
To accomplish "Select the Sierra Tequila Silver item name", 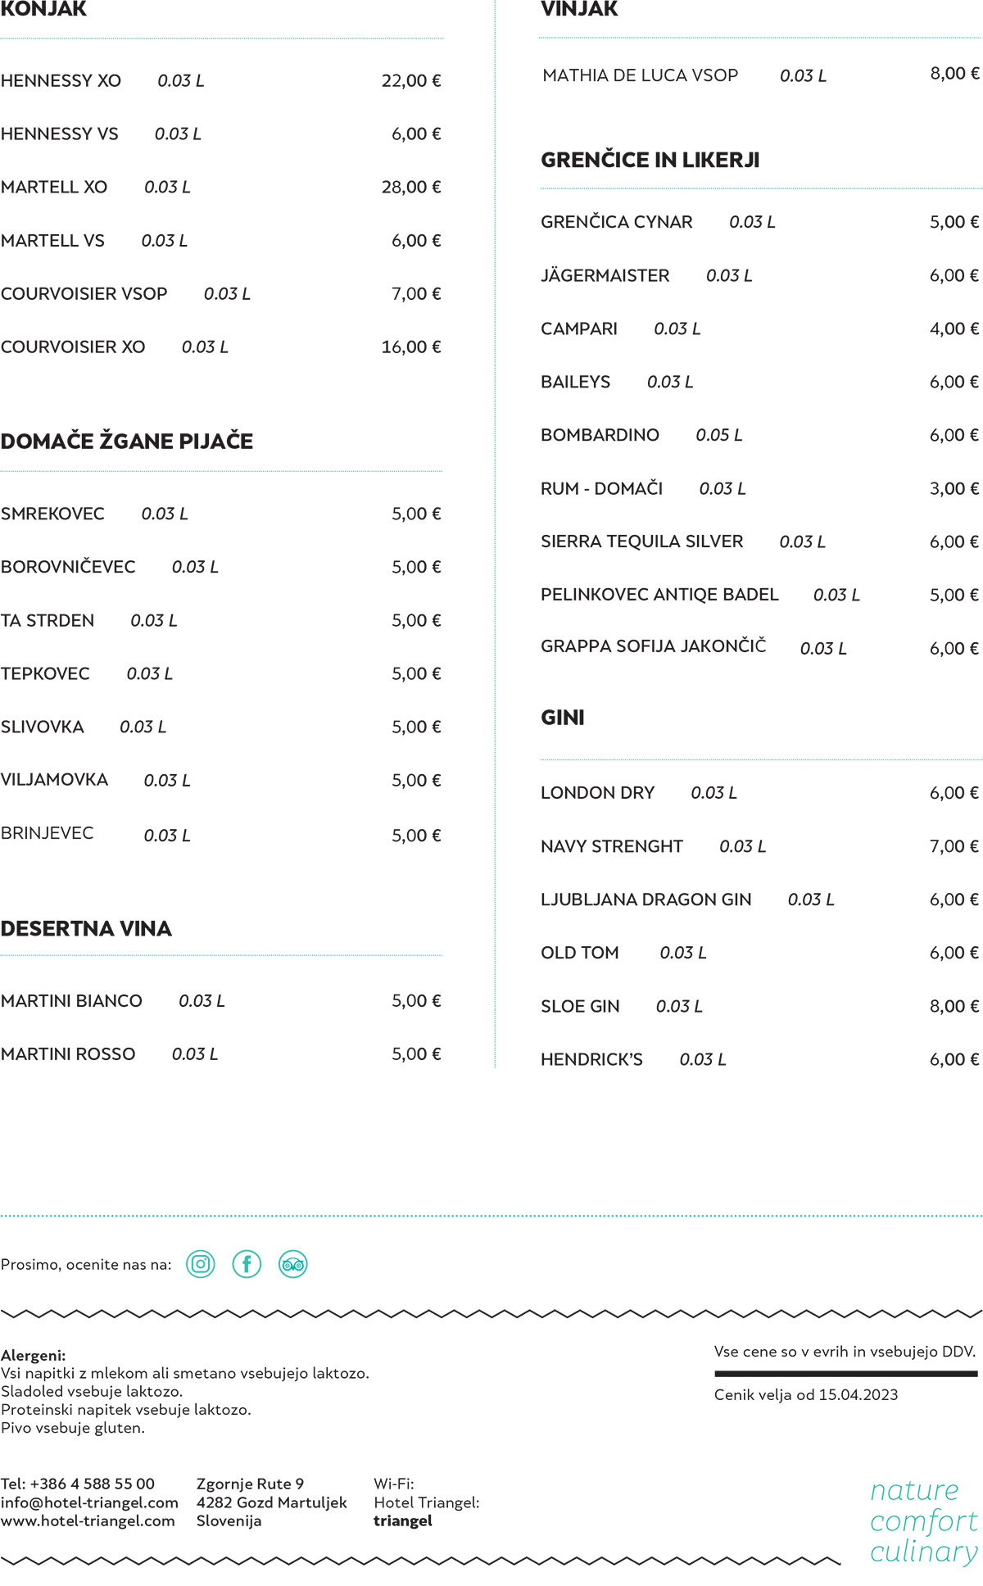I will 642,542.
